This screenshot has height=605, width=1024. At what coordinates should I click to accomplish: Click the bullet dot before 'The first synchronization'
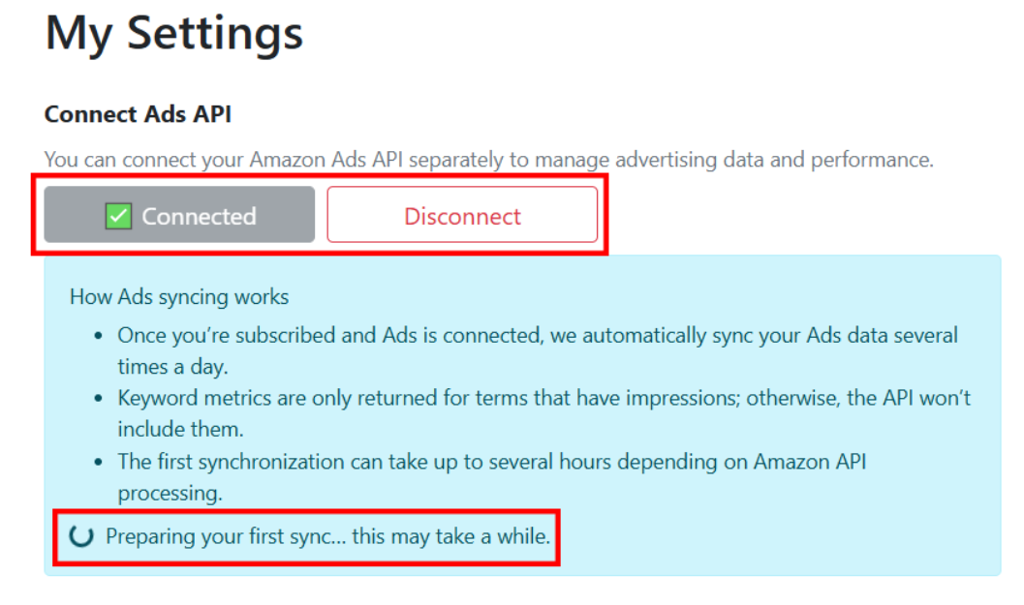point(99,463)
